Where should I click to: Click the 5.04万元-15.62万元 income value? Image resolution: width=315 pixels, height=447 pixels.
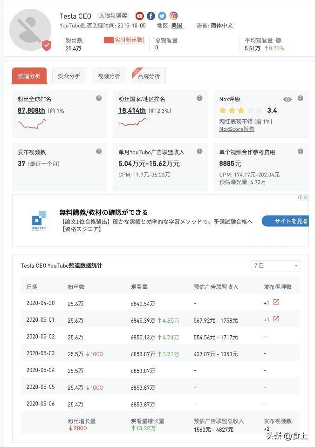click(149, 163)
